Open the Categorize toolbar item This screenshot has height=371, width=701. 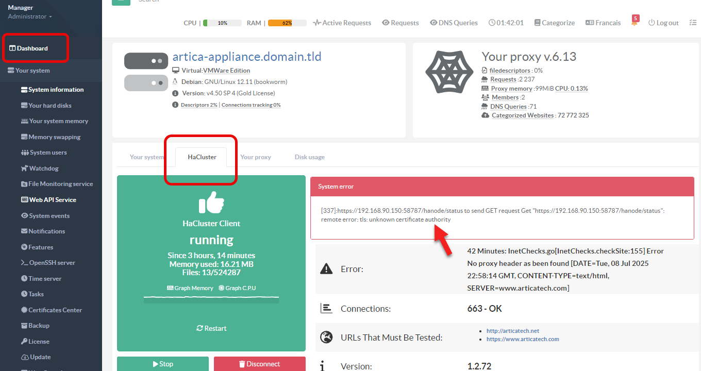click(554, 23)
